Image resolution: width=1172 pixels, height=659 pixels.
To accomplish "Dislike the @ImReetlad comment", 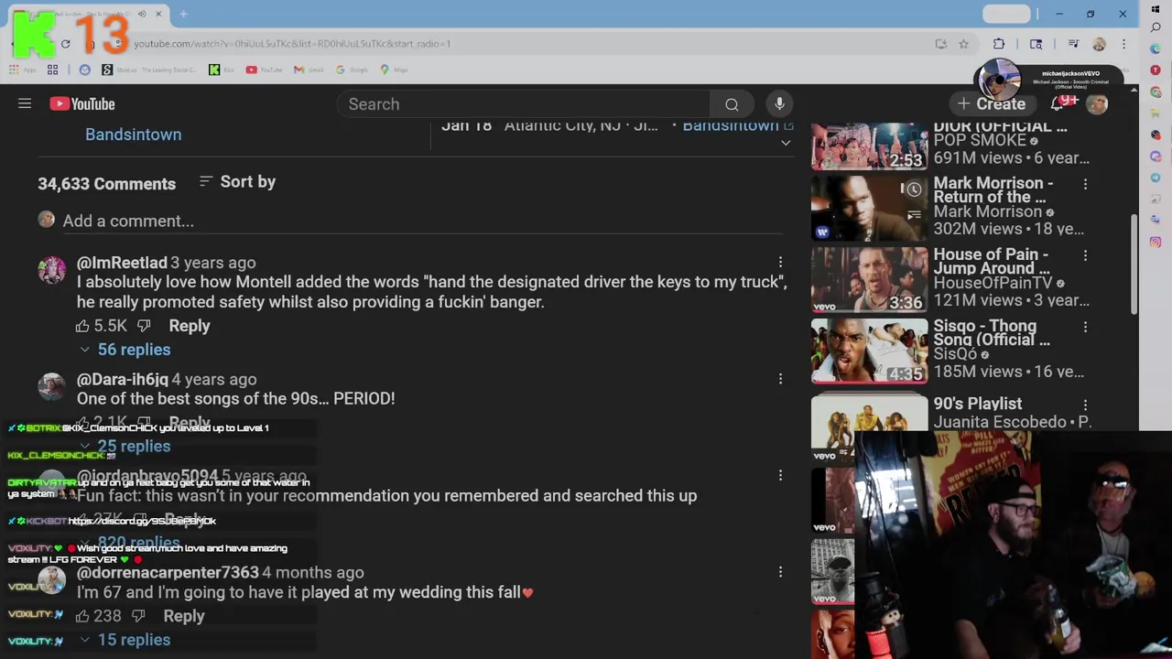I will coord(144,326).
